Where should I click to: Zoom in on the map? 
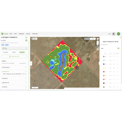(98, 42)
